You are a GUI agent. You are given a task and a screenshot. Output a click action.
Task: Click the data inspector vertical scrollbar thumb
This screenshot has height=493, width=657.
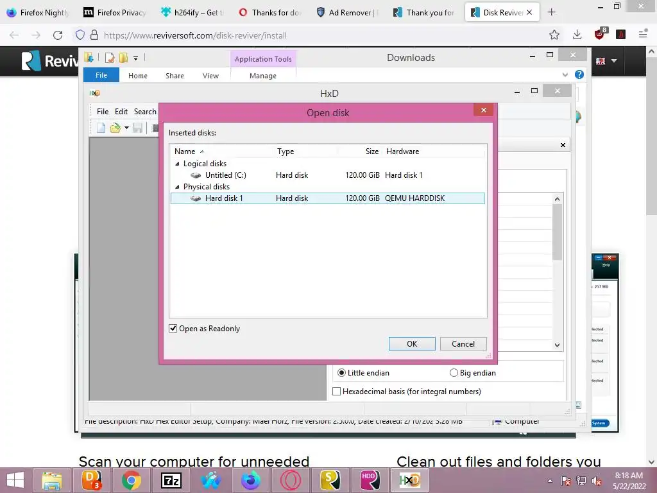(557, 232)
